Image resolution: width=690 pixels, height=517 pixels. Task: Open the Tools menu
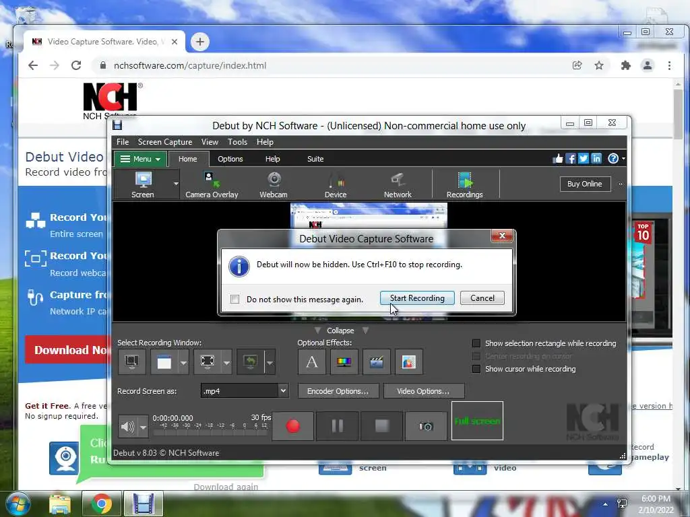pyautogui.click(x=237, y=142)
